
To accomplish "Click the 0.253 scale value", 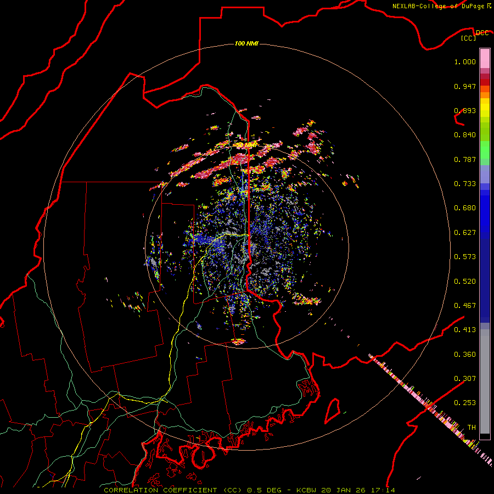I will (x=465, y=403).
